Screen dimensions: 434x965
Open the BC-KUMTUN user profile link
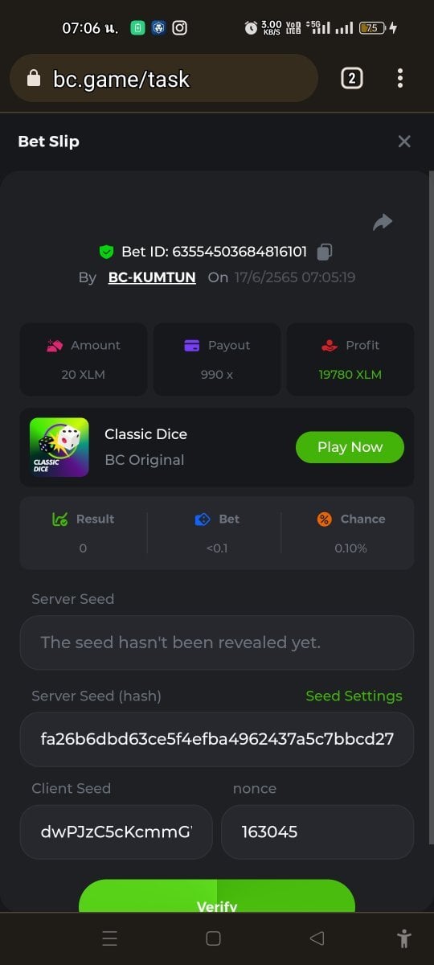tap(152, 277)
